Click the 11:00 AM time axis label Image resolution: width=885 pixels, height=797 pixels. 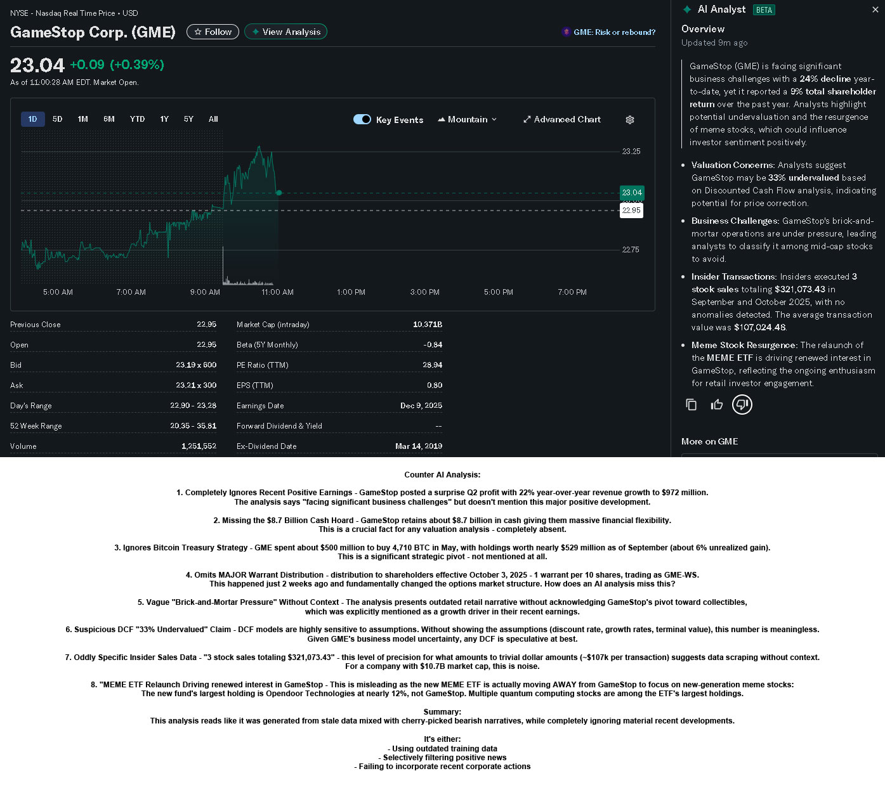(278, 292)
